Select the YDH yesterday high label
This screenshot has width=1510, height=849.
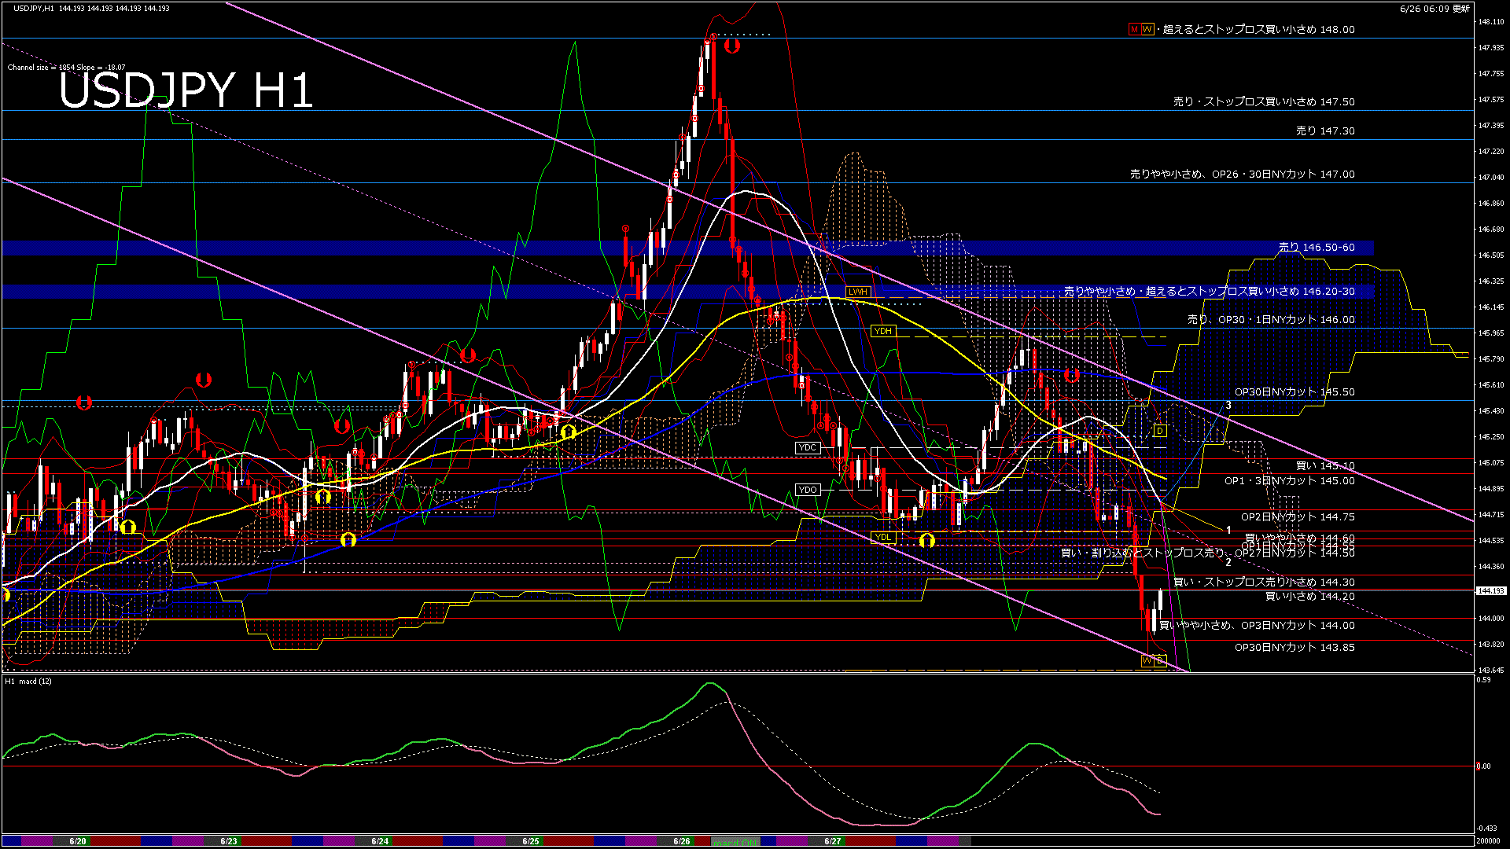click(x=883, y=331)
